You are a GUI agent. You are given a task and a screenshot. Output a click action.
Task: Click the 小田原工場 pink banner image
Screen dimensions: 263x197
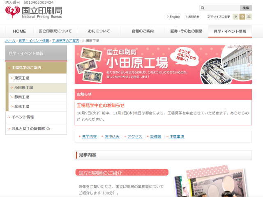click(x=163, y=64)
